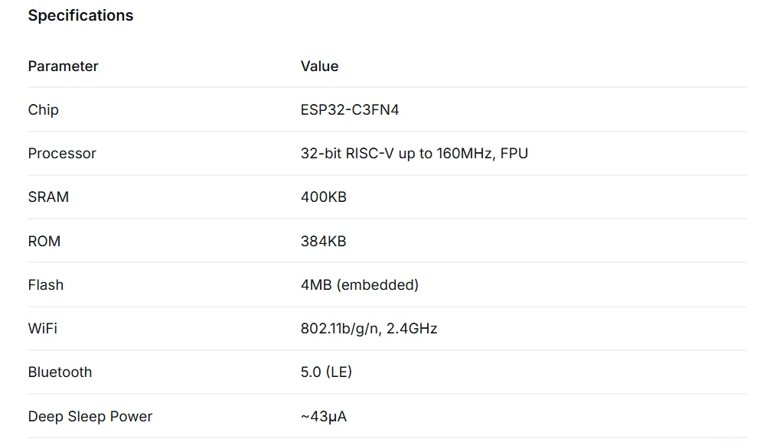The width and height of the screenshot is (767, 442).
Task: Click the Bluetooth parameter label
Action: (x=60, y=372)
